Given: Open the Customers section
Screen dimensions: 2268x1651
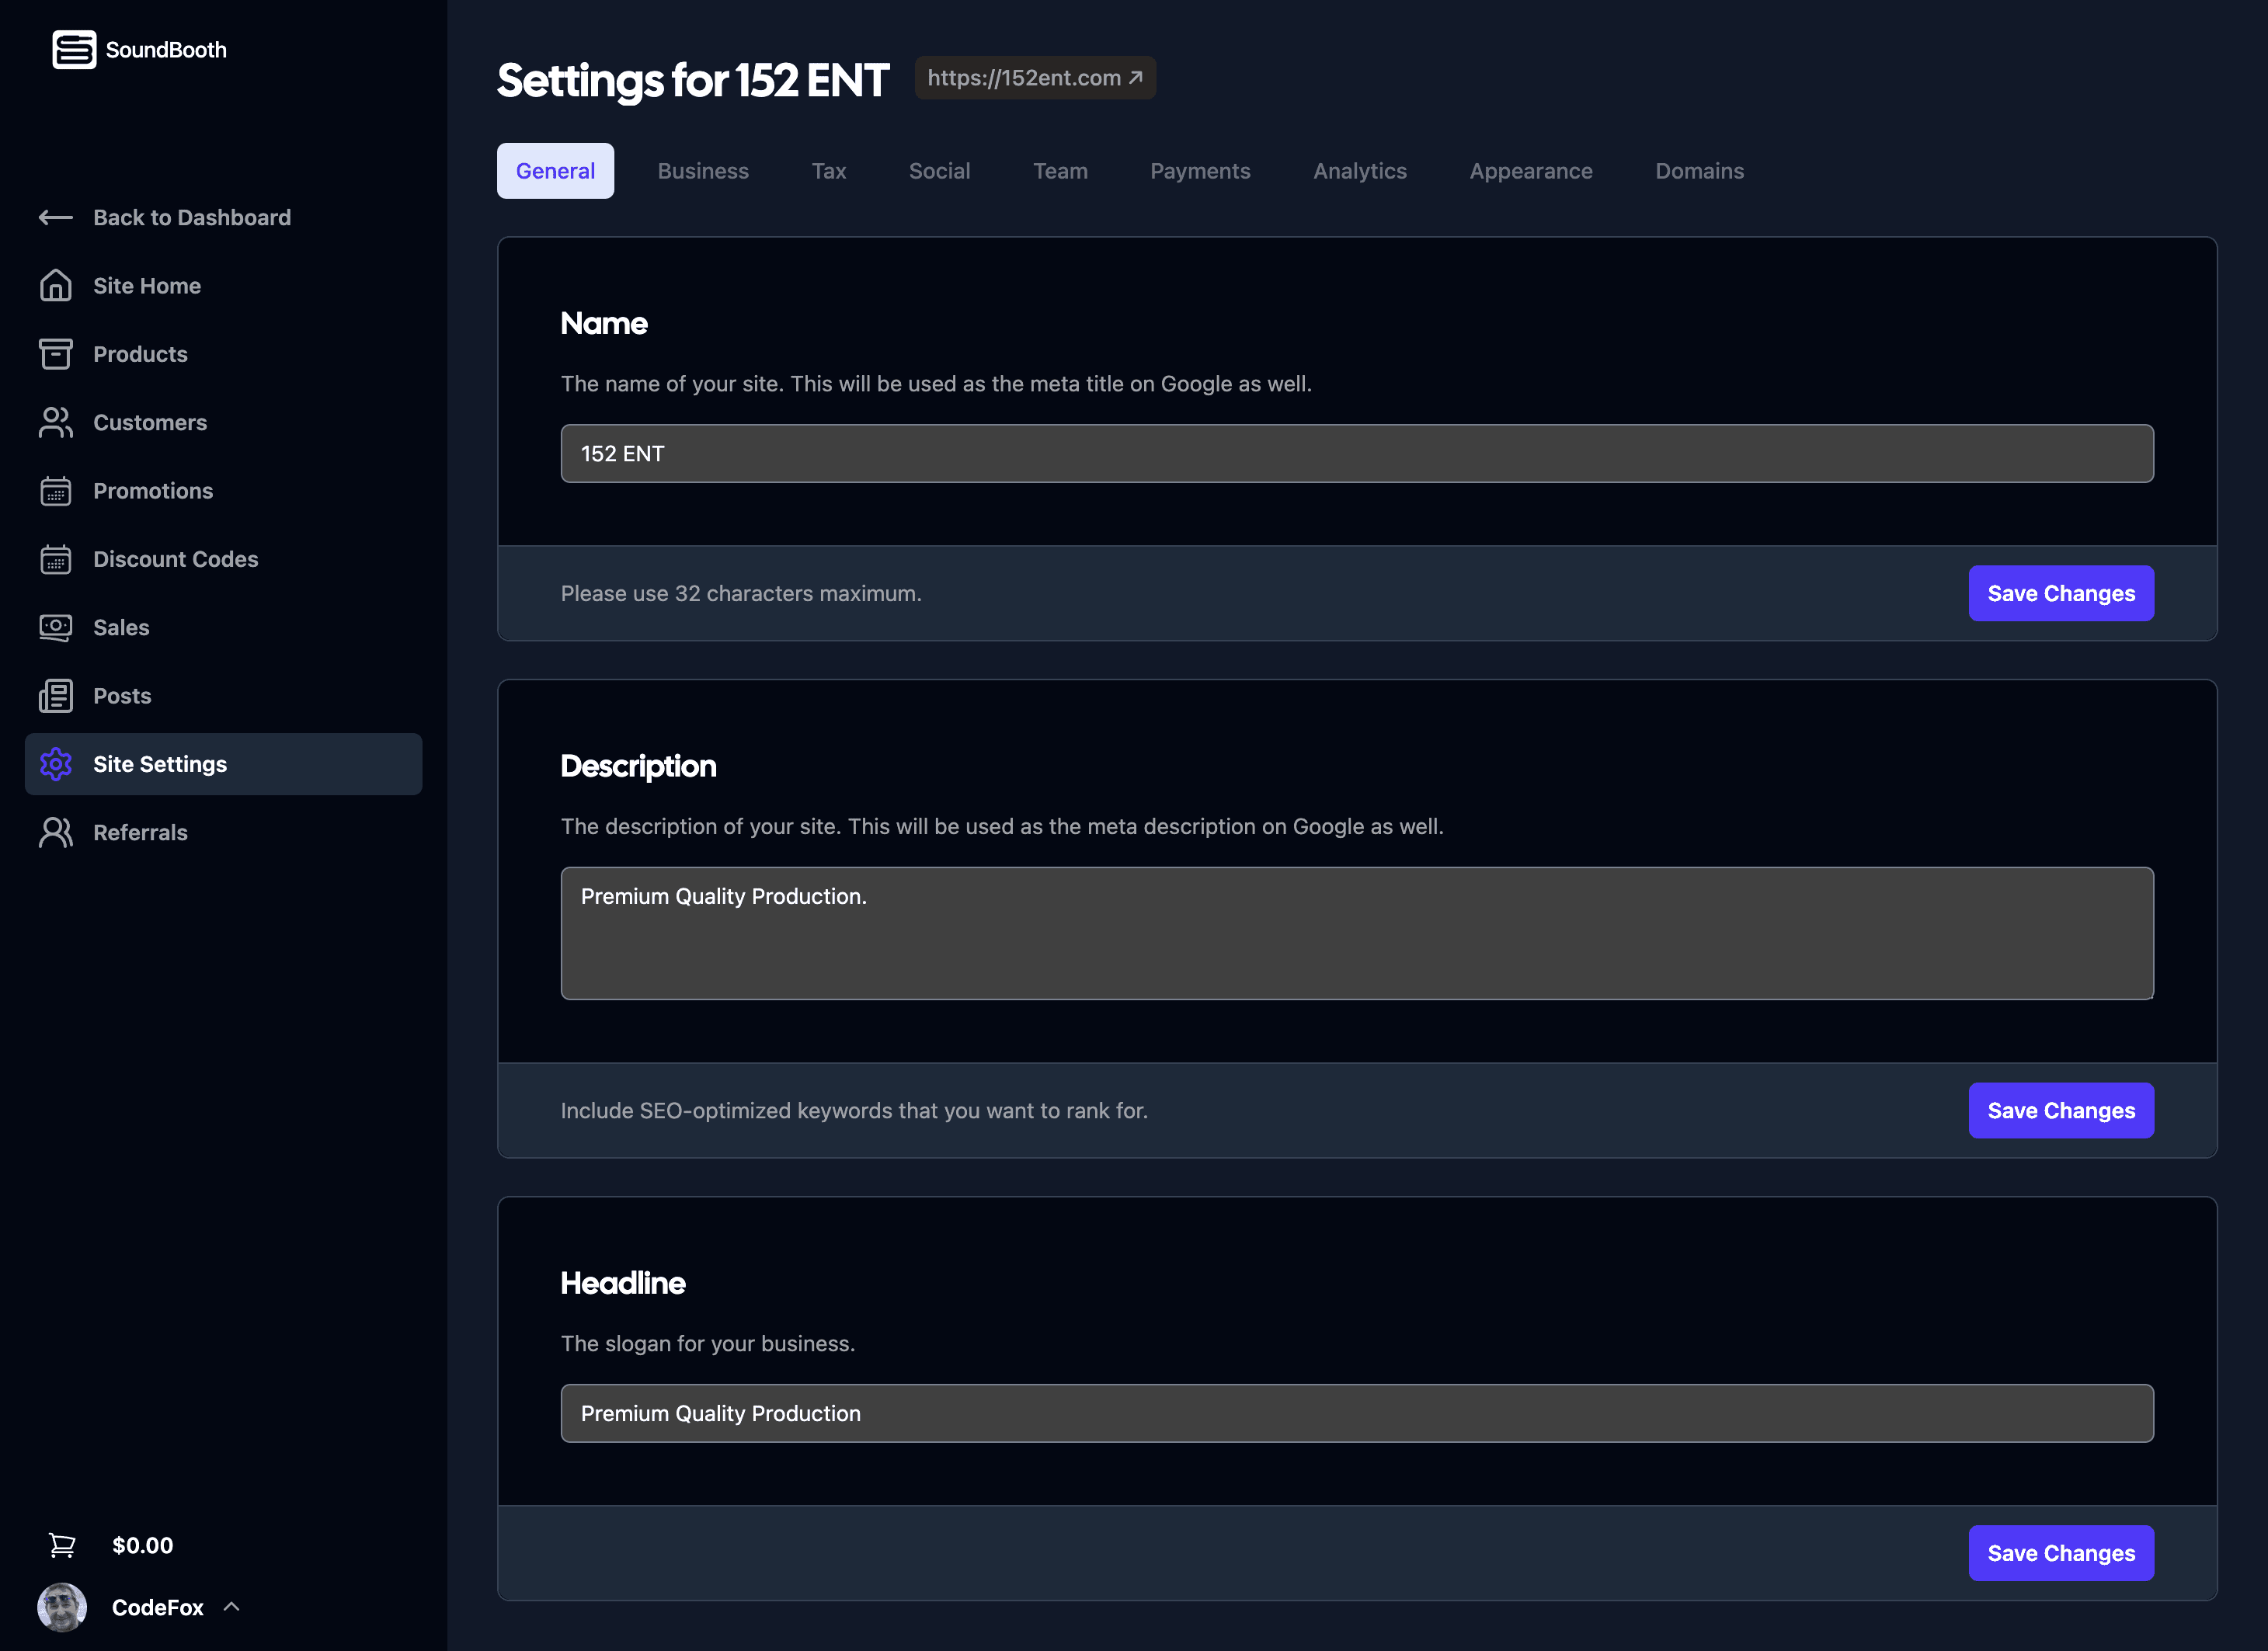Looking at the screenshot, I should 150,422.
